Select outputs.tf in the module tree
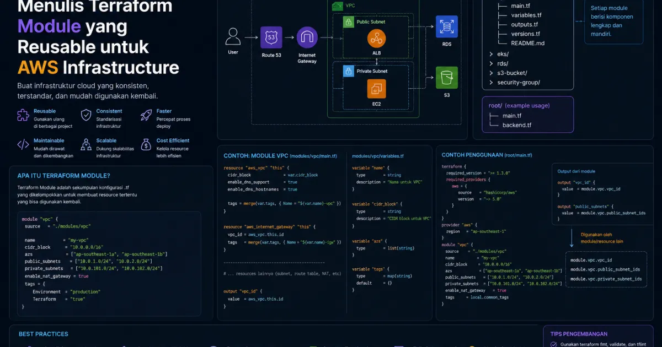Screen dimensions: 662x347 coord(525,25)
